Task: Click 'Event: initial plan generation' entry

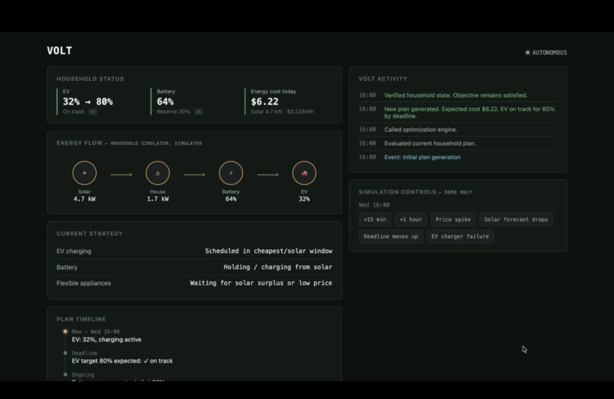Action: 422,157
